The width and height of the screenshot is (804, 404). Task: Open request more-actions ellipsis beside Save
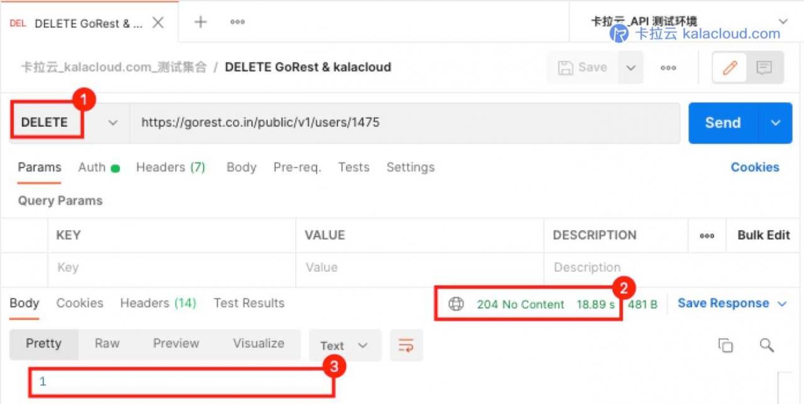pos(668,68)
